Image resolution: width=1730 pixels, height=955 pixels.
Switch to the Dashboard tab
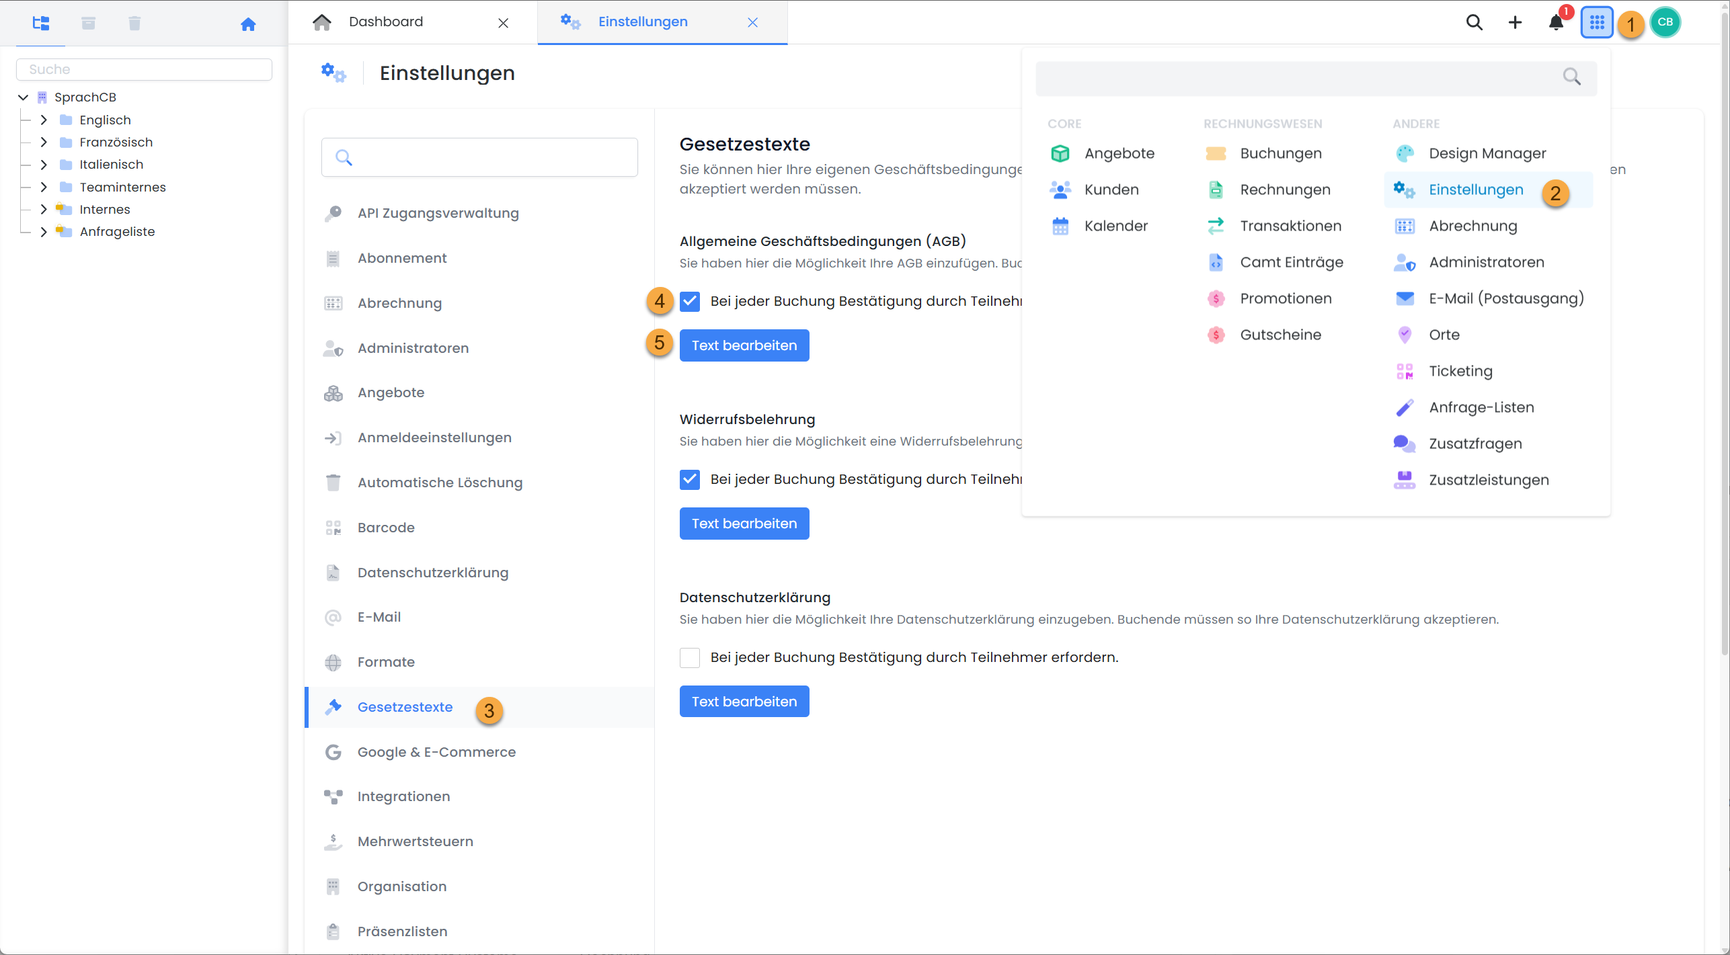pos(385,21)
